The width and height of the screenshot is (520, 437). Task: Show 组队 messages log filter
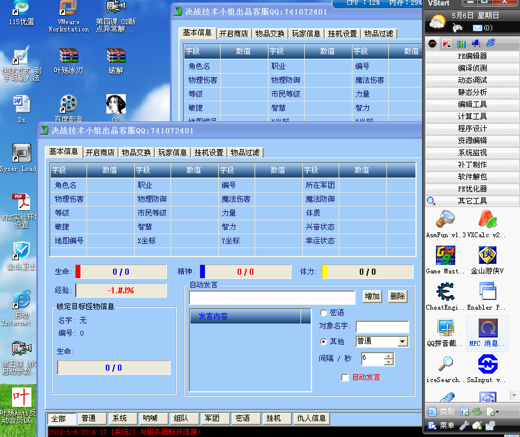click(183, 418)
